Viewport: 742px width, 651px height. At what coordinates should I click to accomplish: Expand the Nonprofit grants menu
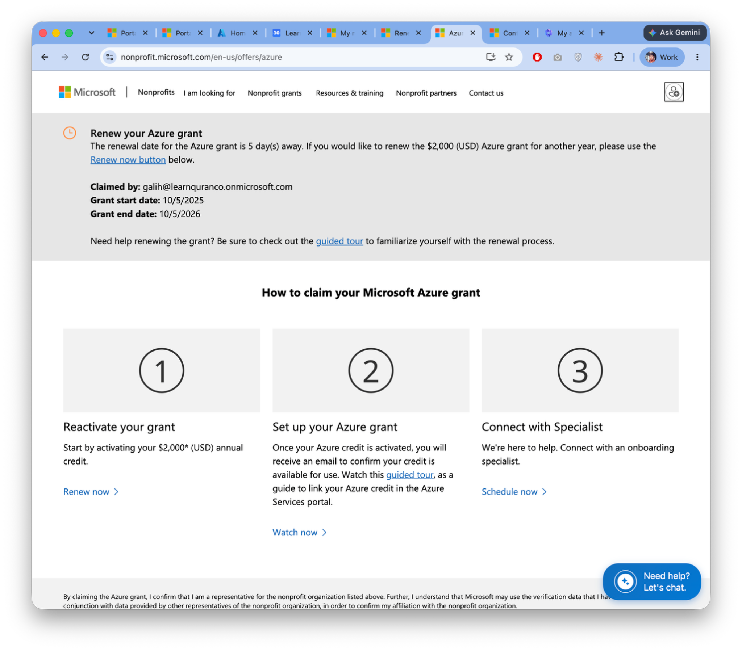pos(274,93)
